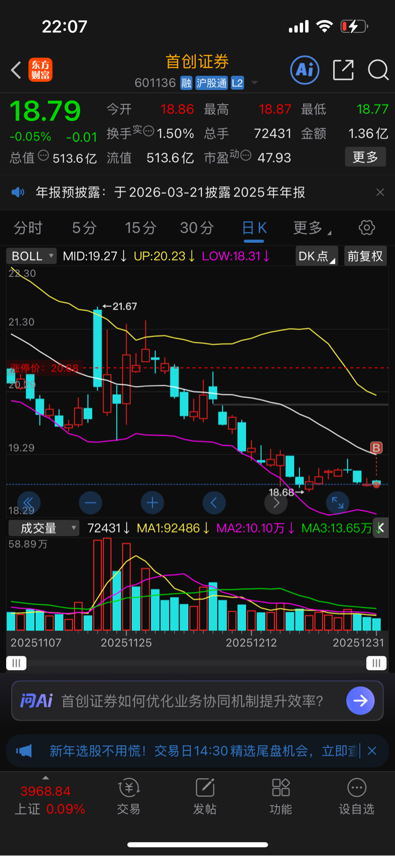Image resolution: width=395 pixels, height=856 pixels.
Task: Switch to 5分 chart tab
Action: pyautogui.click(x=84, y=228)
